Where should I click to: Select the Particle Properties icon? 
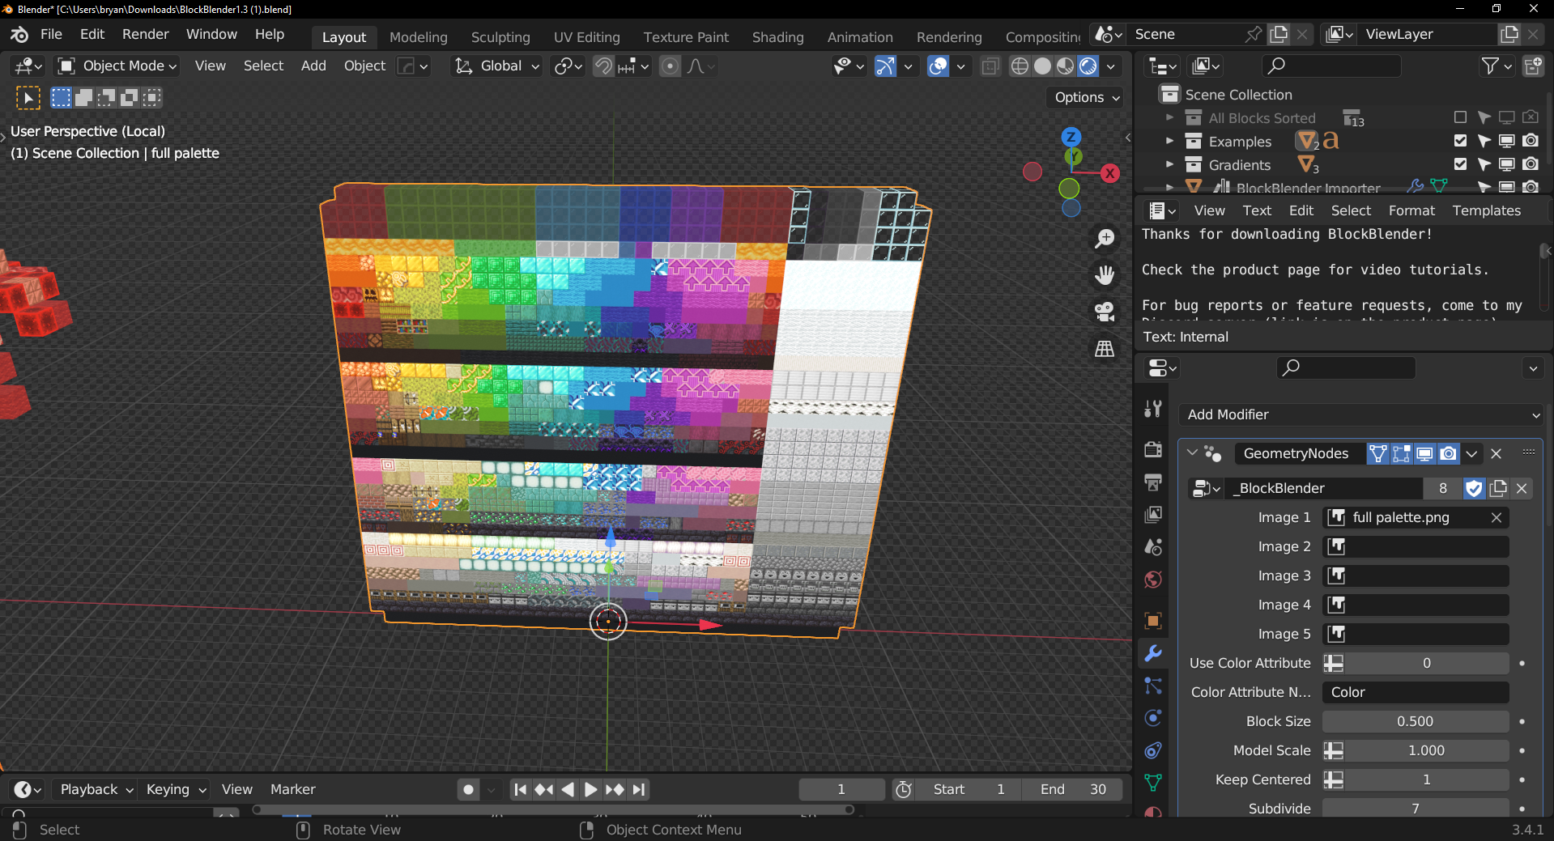[1153, 686]
